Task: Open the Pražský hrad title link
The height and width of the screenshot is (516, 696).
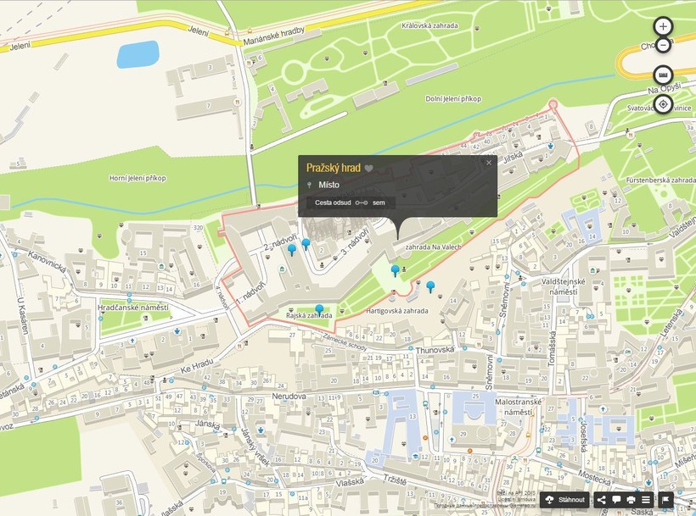Action: [334, 168]
